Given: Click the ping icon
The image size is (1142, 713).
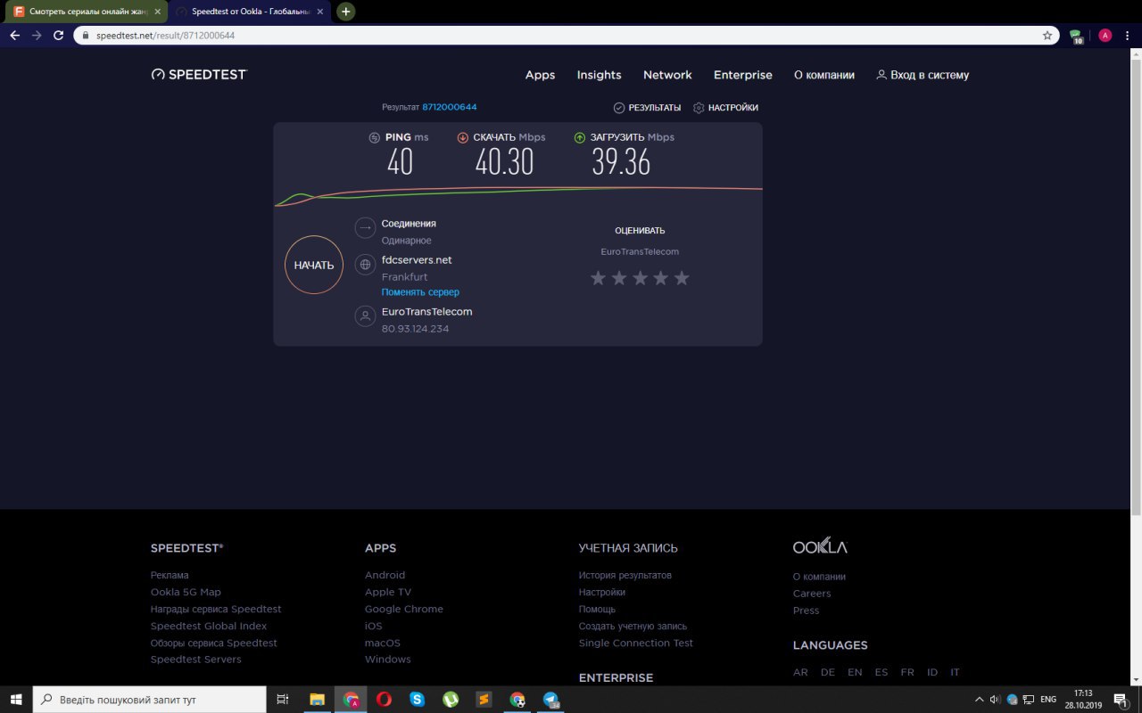Looking at the screenshot, I should [375, 137].
